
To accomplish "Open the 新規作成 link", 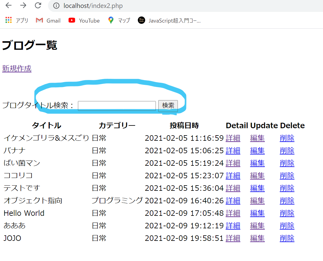I will point(17,69).
